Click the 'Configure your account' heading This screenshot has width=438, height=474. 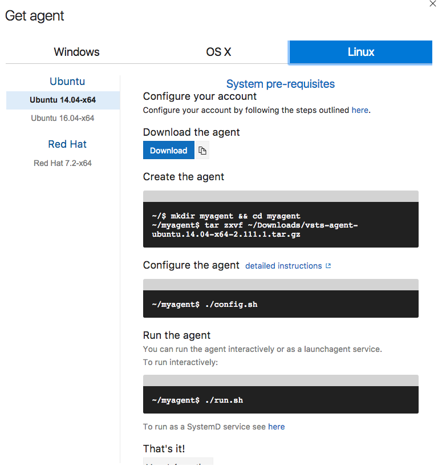pyautogui.click(x=200, y=96)
